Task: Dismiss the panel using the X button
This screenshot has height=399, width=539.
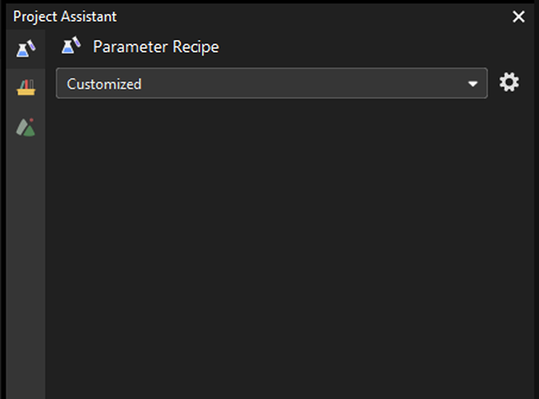Action: pos(519,17)
